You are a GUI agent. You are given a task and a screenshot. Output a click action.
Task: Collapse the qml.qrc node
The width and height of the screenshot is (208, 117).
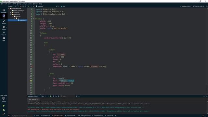coord(13,17)
